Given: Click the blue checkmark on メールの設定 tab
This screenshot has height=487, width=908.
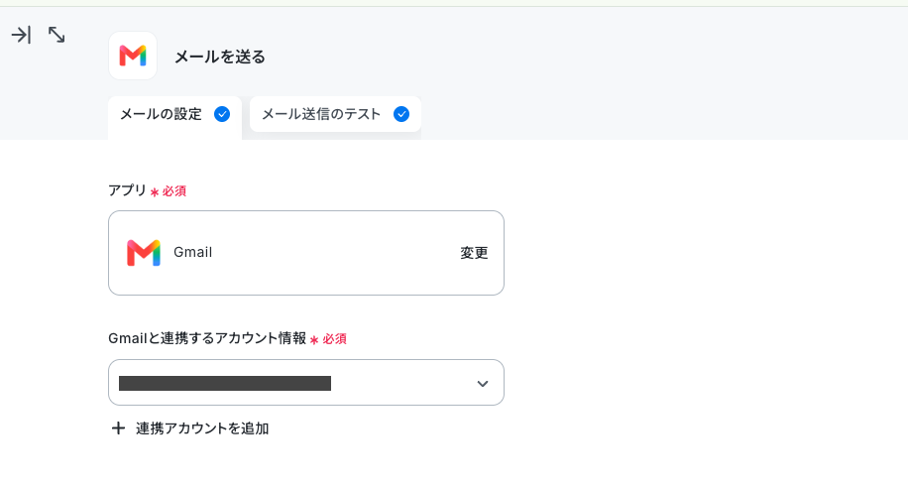Looking at the screenshot, I should pyautogui.click(x=222, y=114).
